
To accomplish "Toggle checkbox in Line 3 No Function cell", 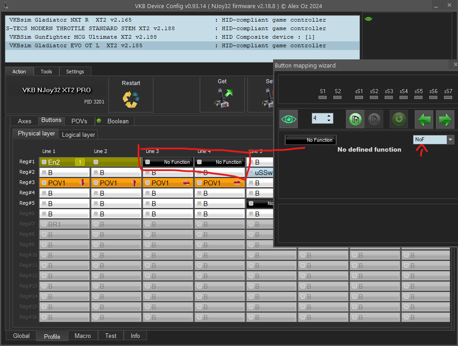I will click(x=148, y=162).
